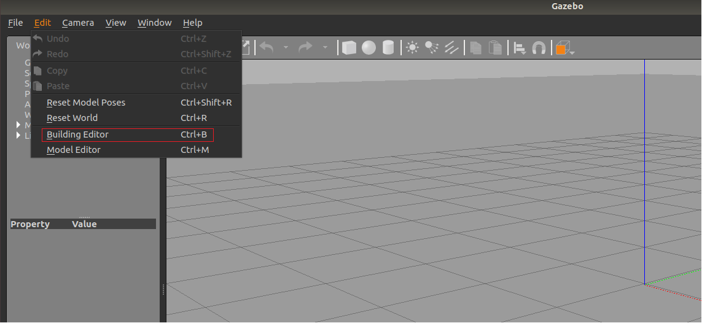
Task: Insert a box shape from toolbar
Action: 349,48
